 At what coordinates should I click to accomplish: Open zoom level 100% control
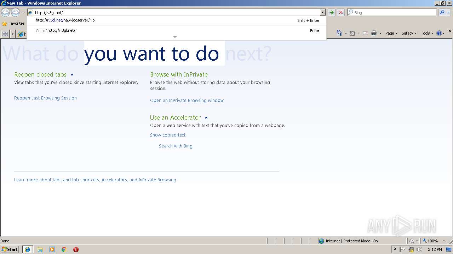click(434, 241)
